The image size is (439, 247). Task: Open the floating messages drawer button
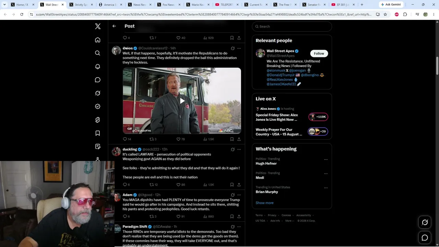[x=425, y=238]
